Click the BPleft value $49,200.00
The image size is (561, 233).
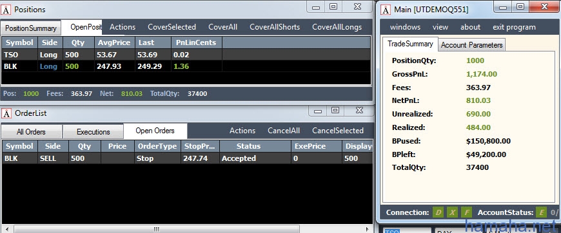pos(486,154)
